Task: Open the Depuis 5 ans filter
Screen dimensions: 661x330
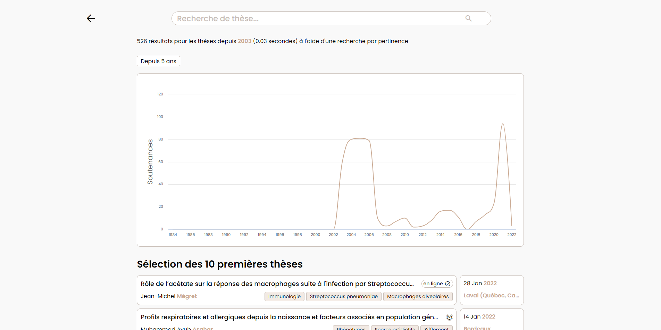Action: coord(158,61)
